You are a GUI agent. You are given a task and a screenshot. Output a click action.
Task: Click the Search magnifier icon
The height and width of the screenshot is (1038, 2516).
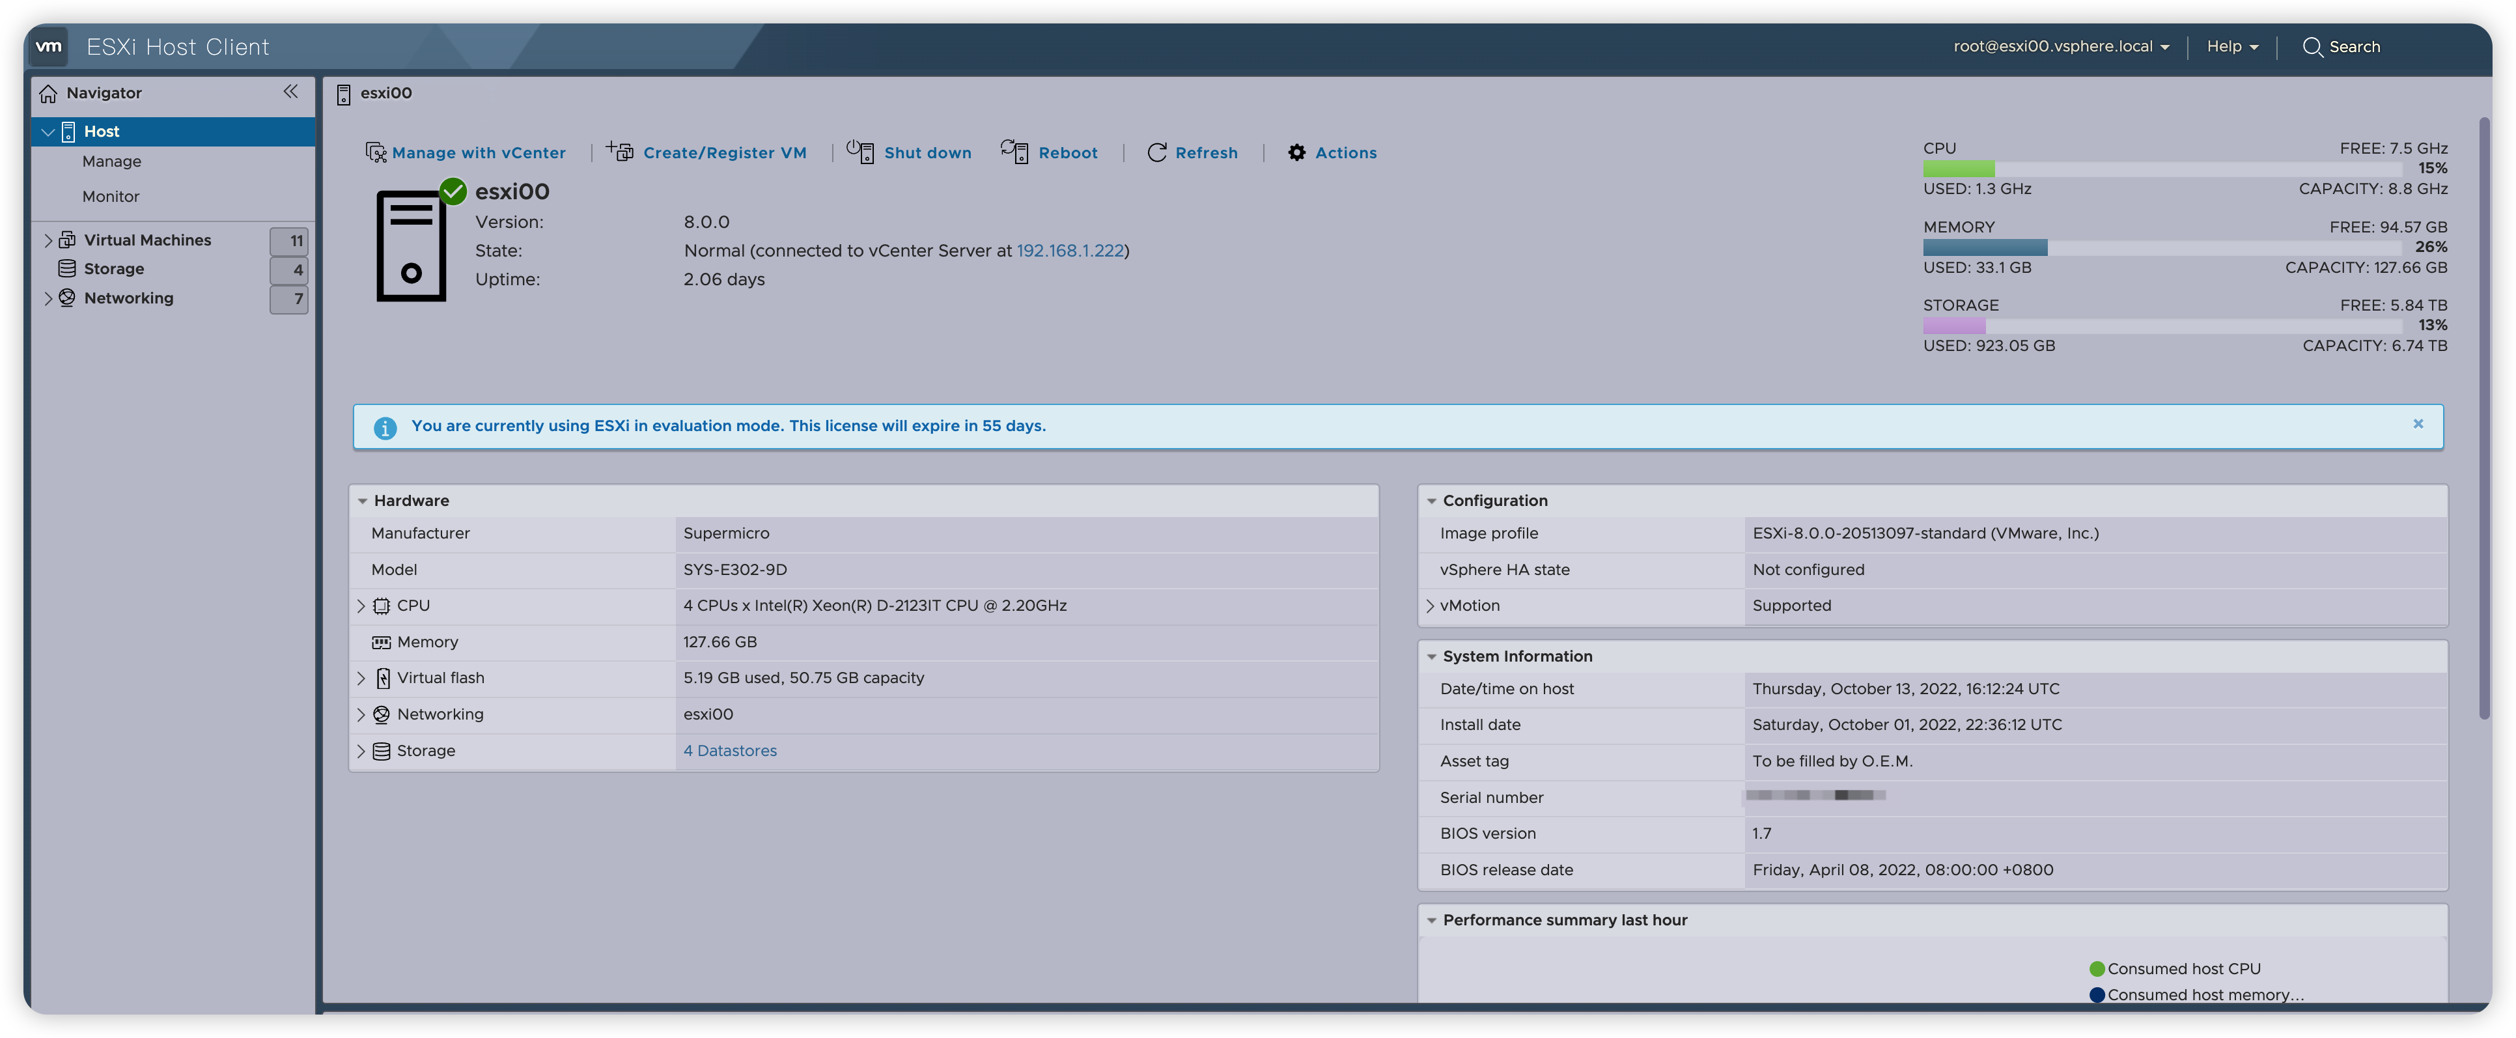2312,47
